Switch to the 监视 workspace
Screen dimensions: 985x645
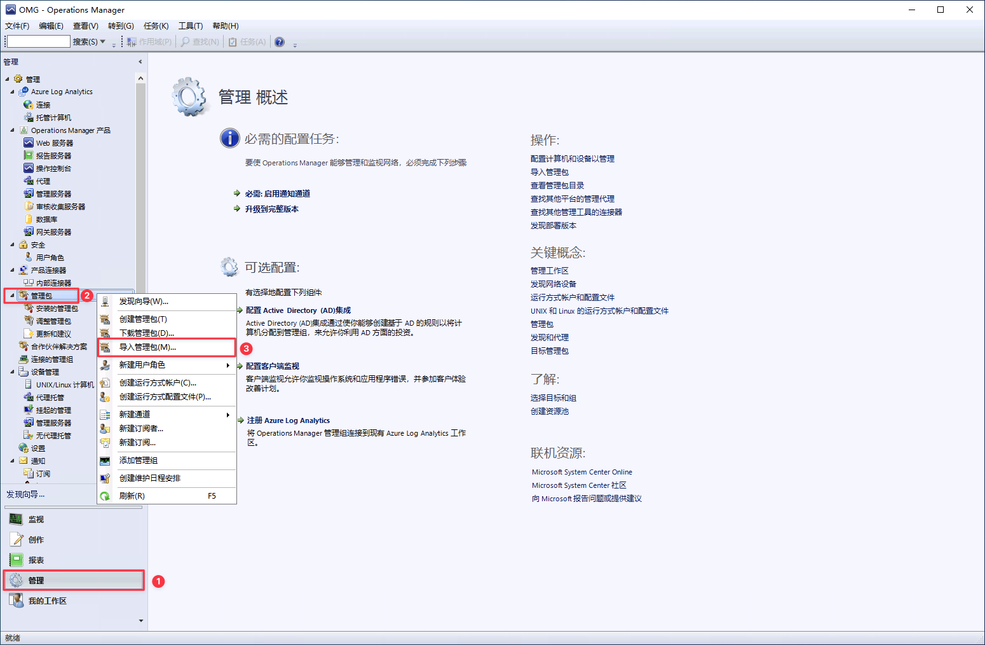click(x=36, y=518)
